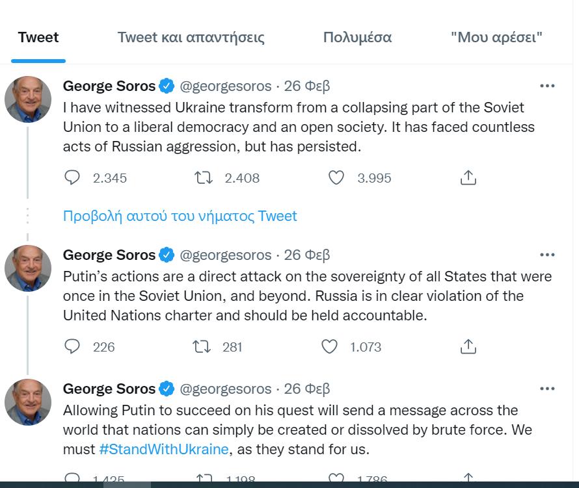Viewport: 579px width, 488px height.
Task: Retweet the 'I have witnessed Ukraine' tweet
Action: pos(204,177)
